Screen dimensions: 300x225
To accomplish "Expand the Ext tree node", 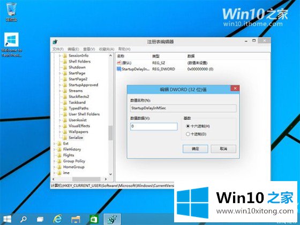I will tap(54, 144).
